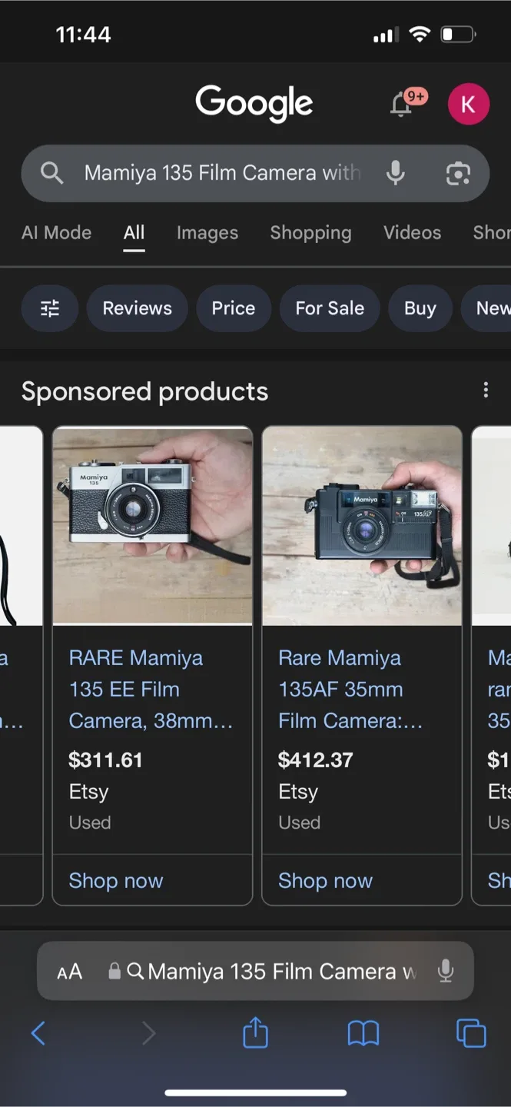
Task: Open the search filters icon
Action: click(x=49, y=307)
